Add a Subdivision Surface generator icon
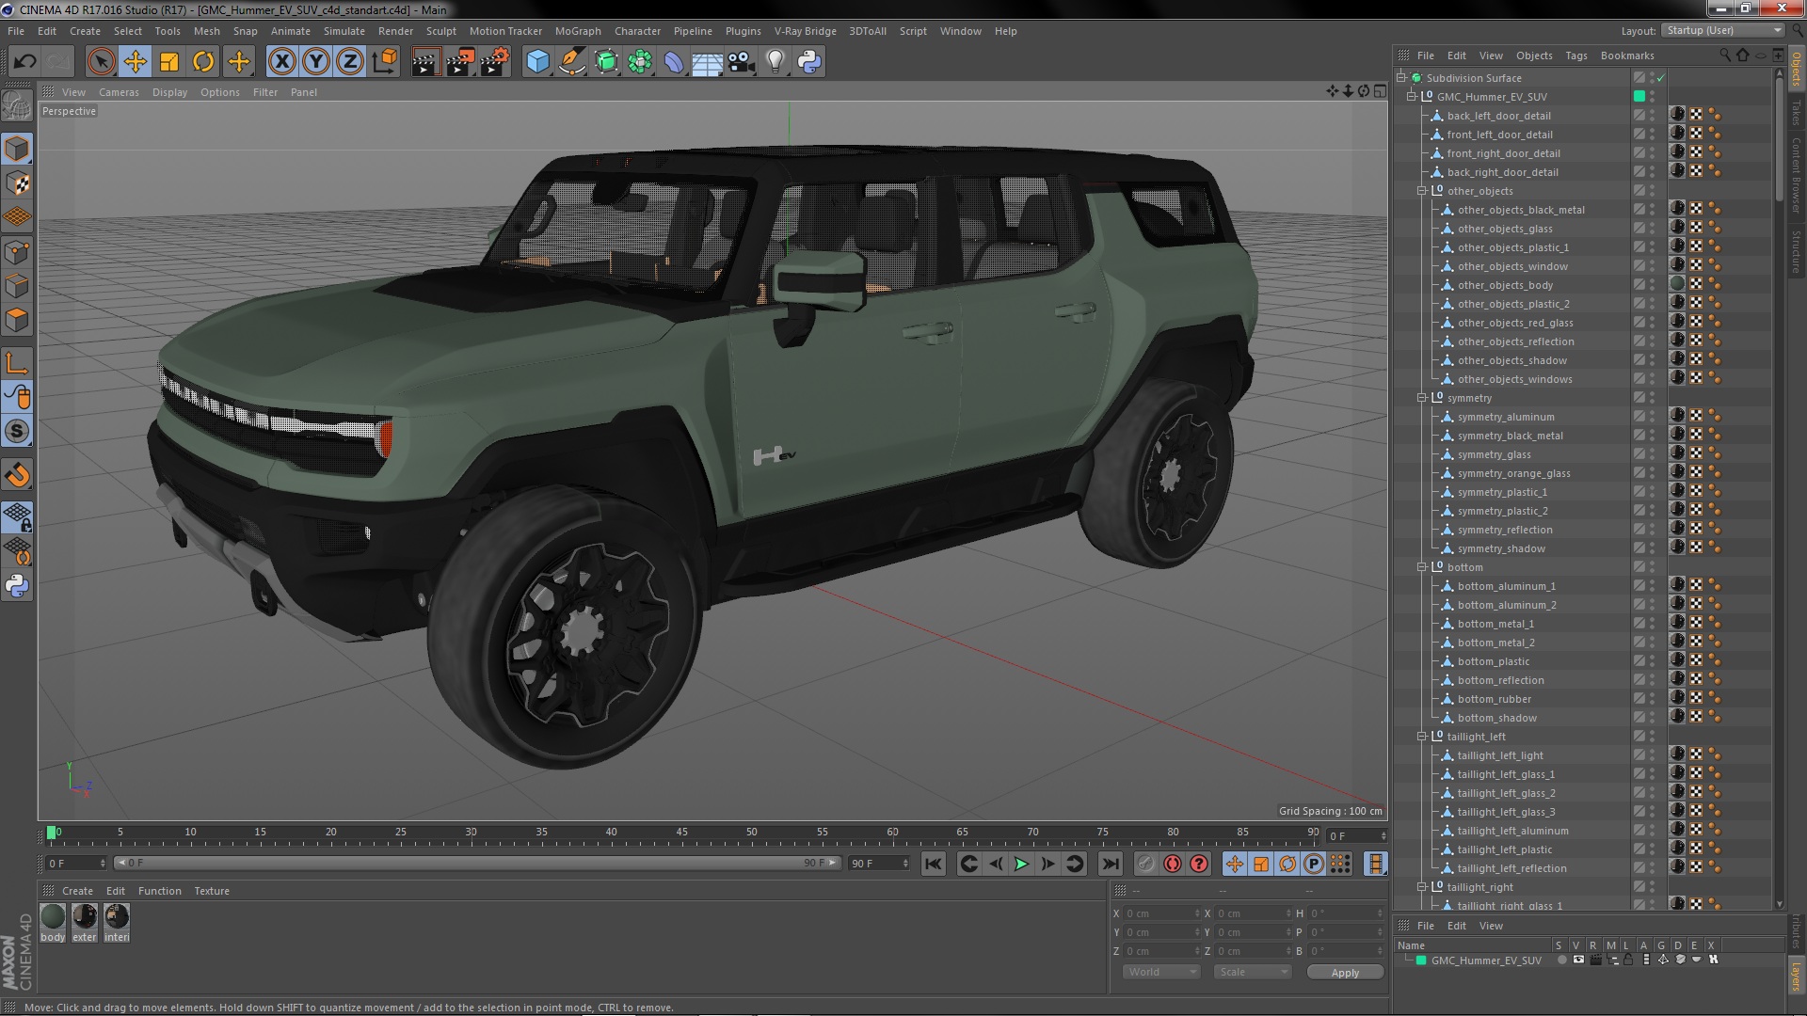Viewport: 1807px width, 1016px height. [x=606, y=62]
